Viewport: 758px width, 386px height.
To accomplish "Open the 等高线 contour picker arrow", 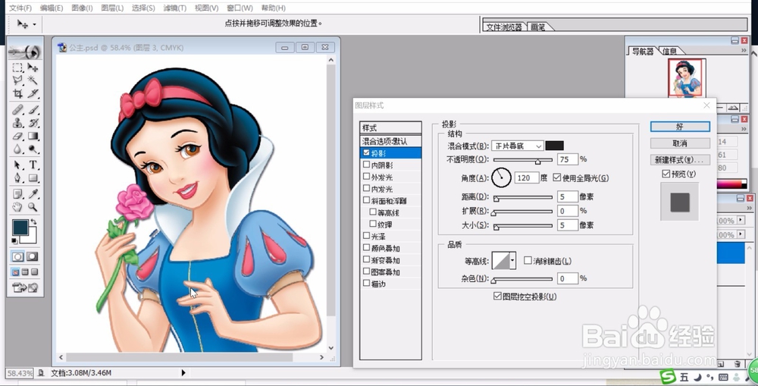I will tap(512, 261).
